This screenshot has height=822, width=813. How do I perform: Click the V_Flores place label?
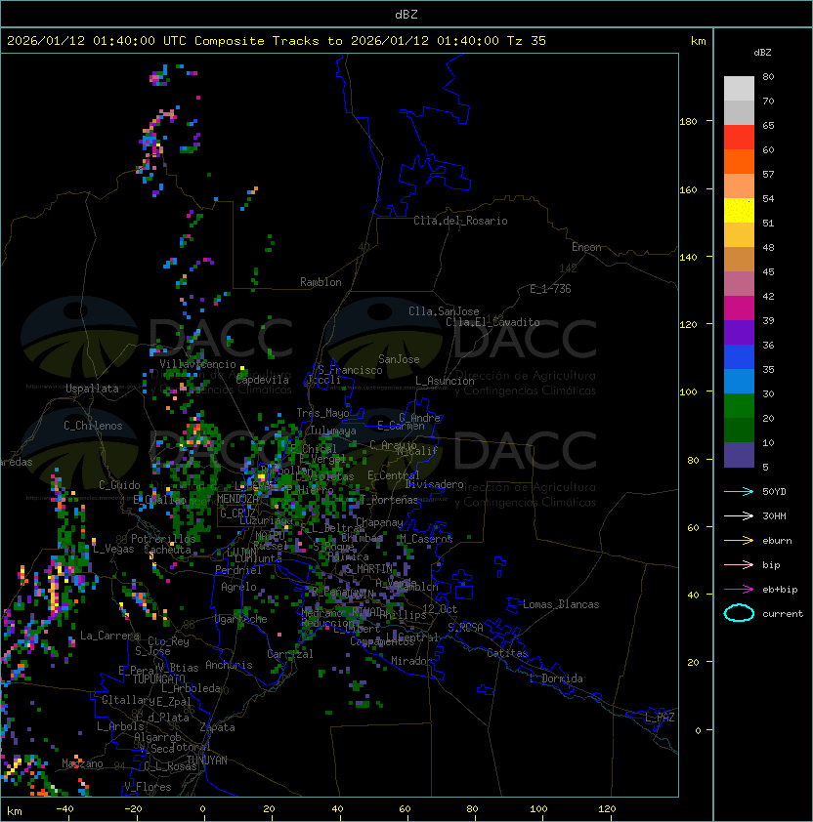pos(148,787)
